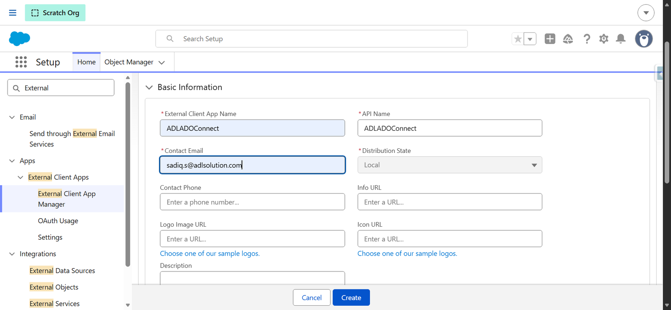
Task: Click the sidebar scroll up arrow
Action: (x=128, y=77)
